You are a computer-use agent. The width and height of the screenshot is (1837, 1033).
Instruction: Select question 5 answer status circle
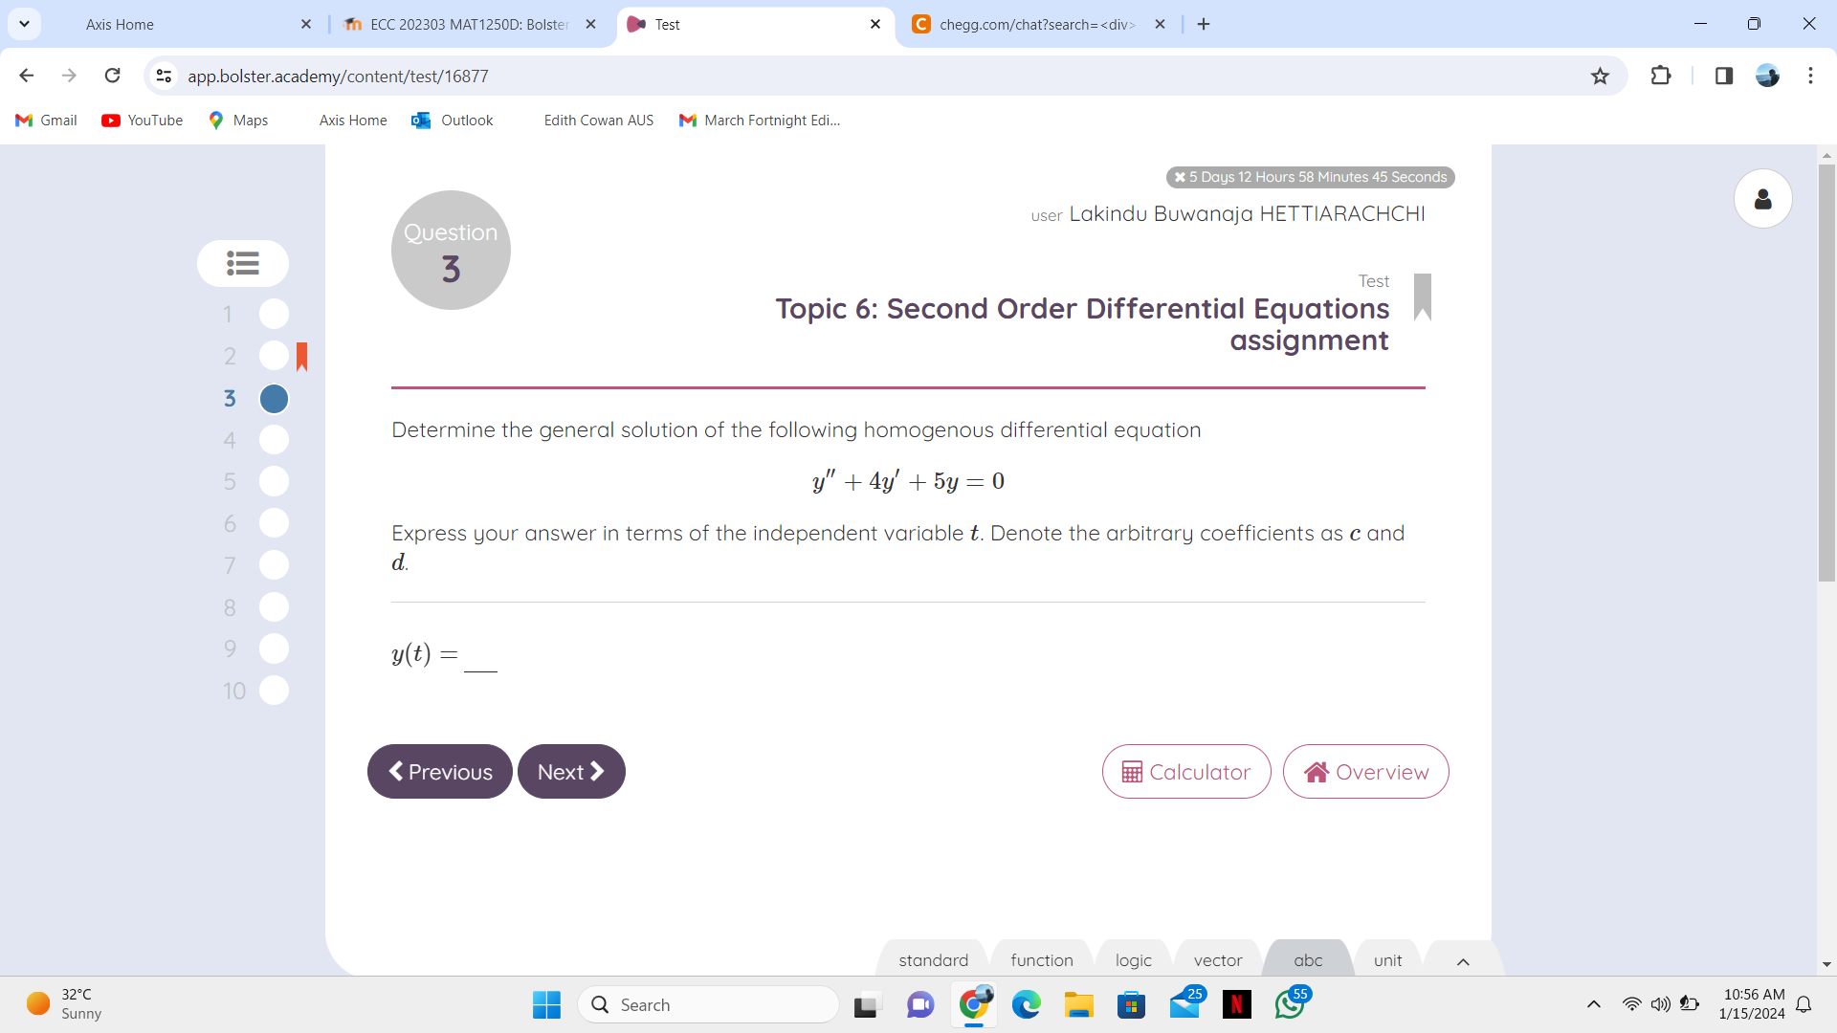[x=274, y=482]
